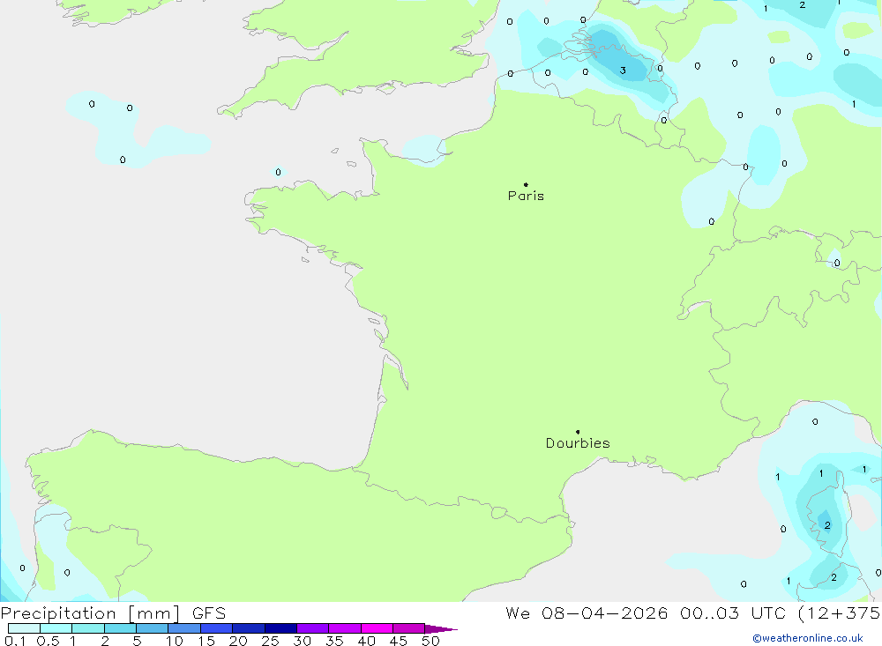Click the Precipitation [mm] title text
The height and width of the screenshot is (646, 882).
pyautogui.click(x=90, y=613)
